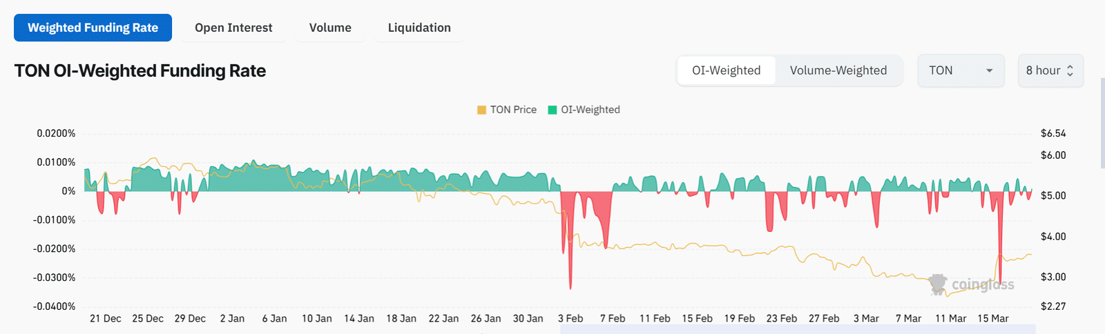Open the 8 hour interval selector

(1050, 71)
